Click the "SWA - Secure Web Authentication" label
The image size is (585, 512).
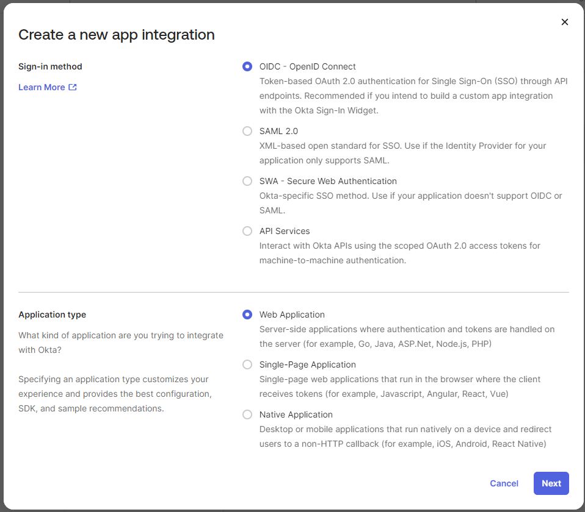(x=328, y=181)
